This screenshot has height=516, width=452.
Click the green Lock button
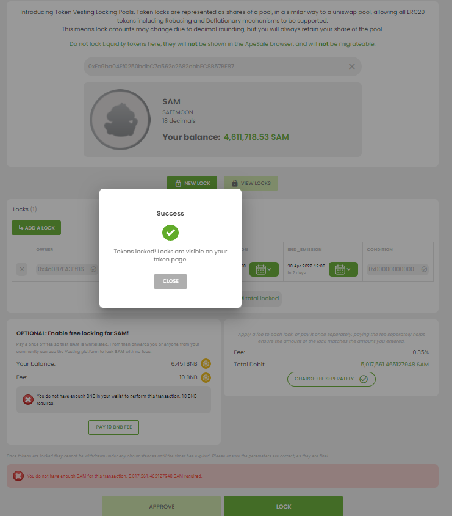click(x=284, y=506)
